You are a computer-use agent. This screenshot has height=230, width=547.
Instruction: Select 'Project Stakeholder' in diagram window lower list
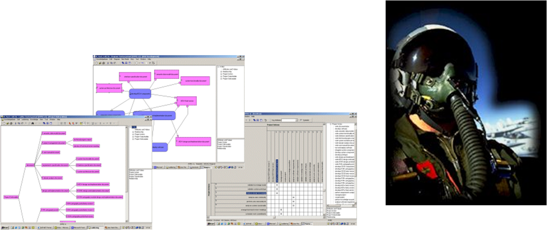pos(225,146)
